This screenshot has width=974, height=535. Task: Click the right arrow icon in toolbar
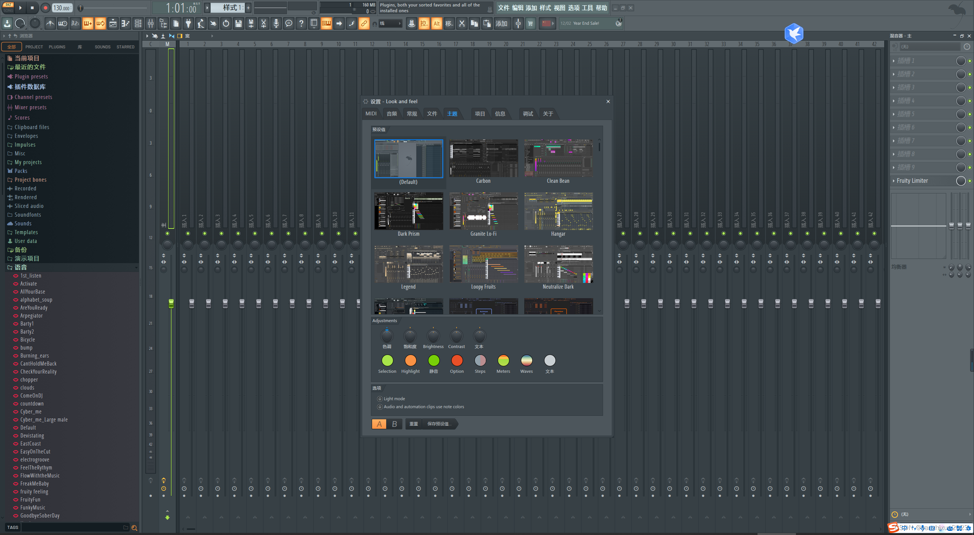coord(339,23)
